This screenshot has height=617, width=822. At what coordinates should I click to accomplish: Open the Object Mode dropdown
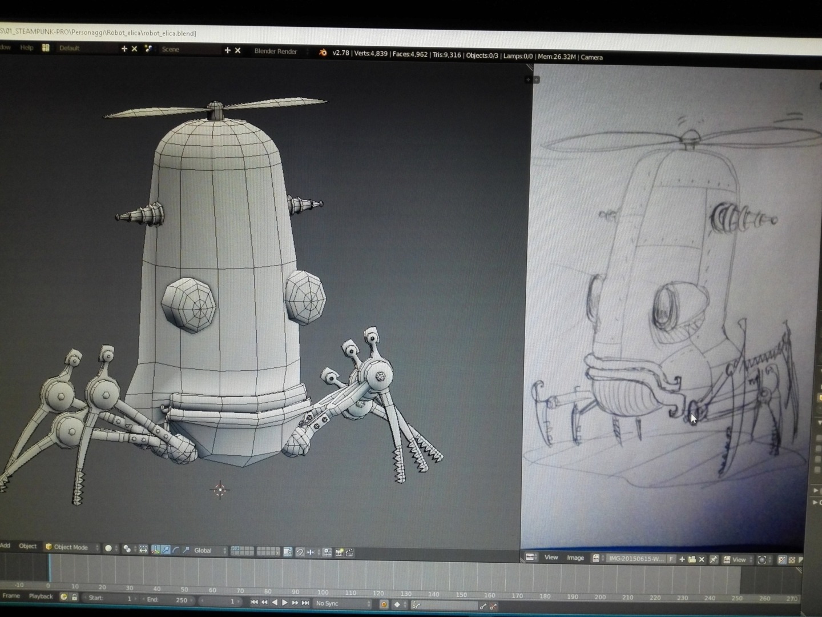pos(72,547)
